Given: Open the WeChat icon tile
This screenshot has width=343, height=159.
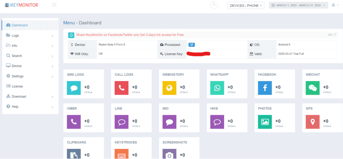Looking at the screenshot, I should pos(313,88).
